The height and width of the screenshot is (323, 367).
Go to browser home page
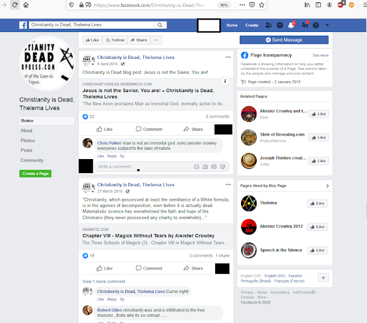coord(26,5)
